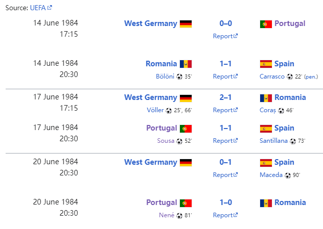Click the goal ball icon next to Carrasco
The width and height of the screenshot is (323, 229).
pyautogui.click(x=290, y=77)
